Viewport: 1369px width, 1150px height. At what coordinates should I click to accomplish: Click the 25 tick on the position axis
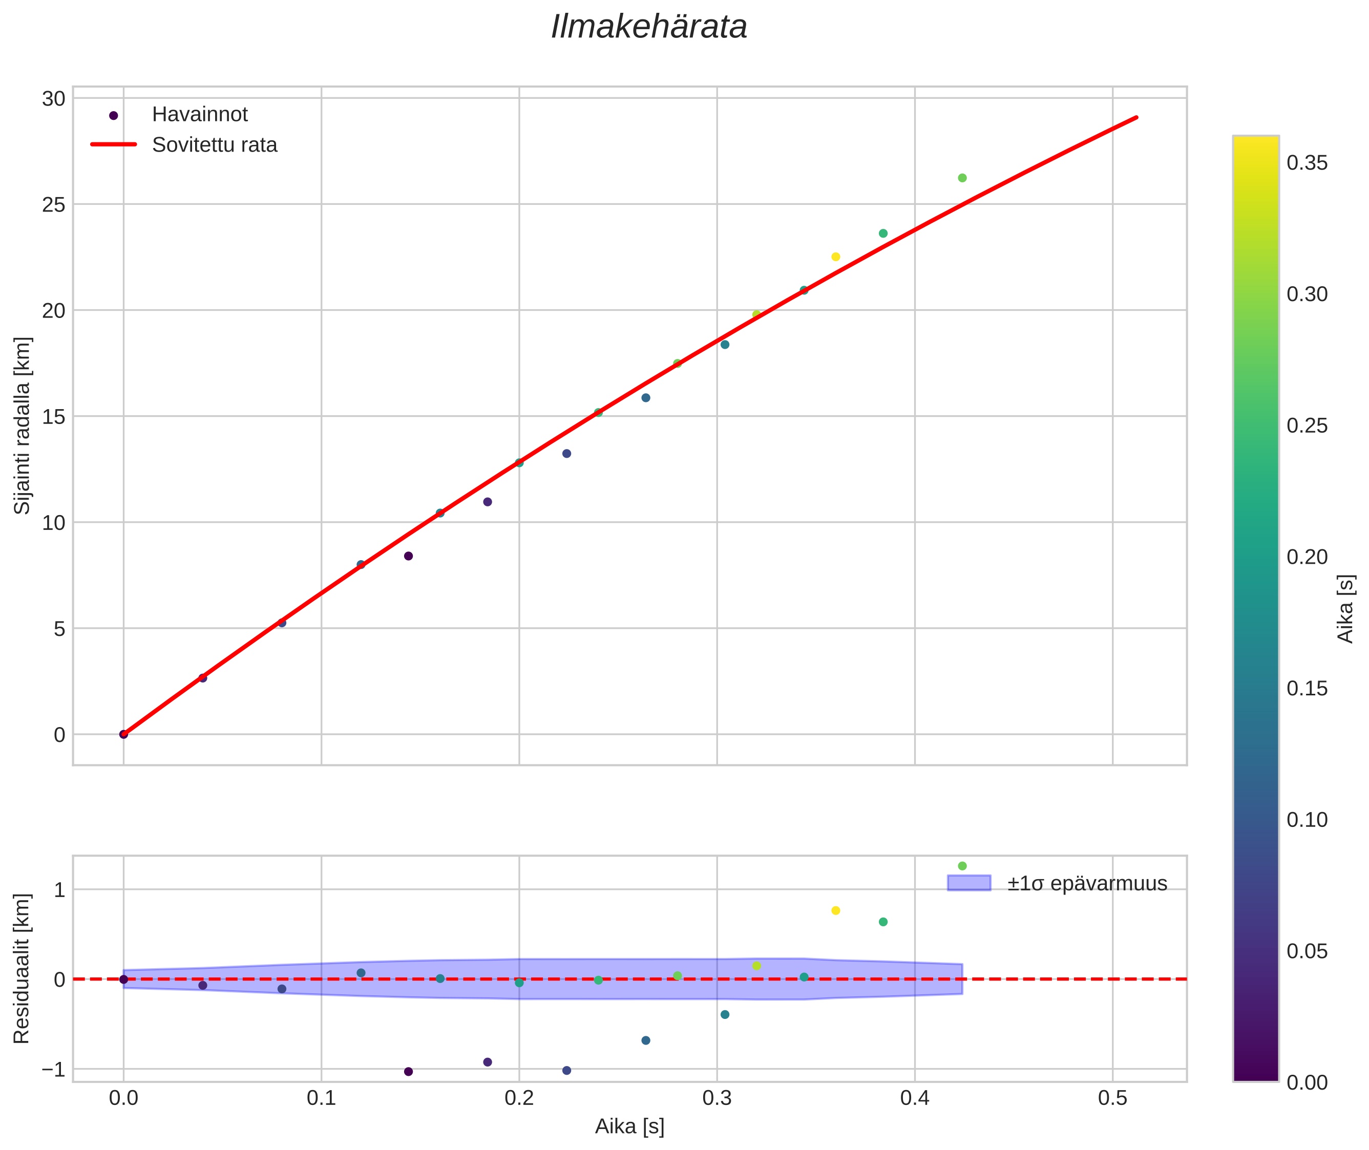point(53,205)
